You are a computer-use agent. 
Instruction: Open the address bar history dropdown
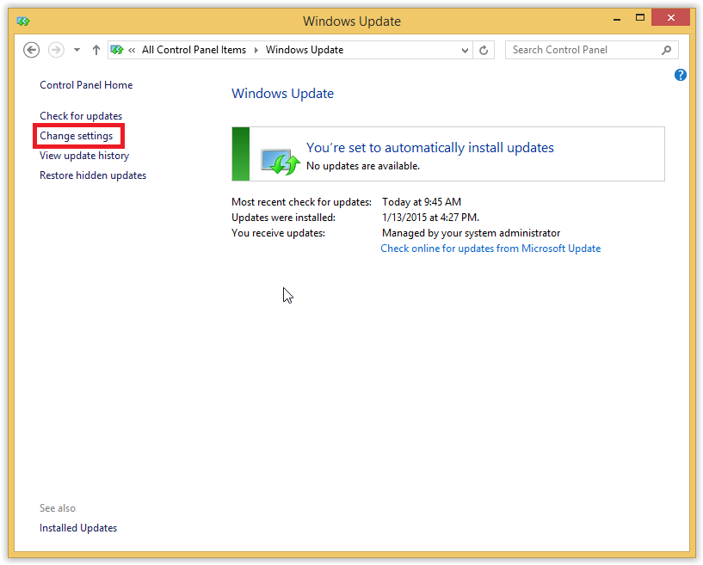click(465, 50)
